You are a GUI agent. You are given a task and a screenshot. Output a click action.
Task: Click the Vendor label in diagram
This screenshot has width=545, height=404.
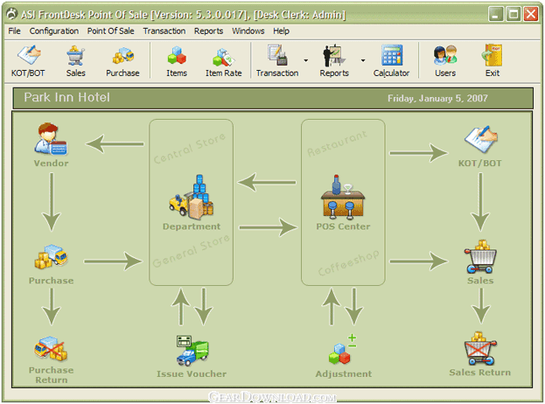[x=51, y=163]
